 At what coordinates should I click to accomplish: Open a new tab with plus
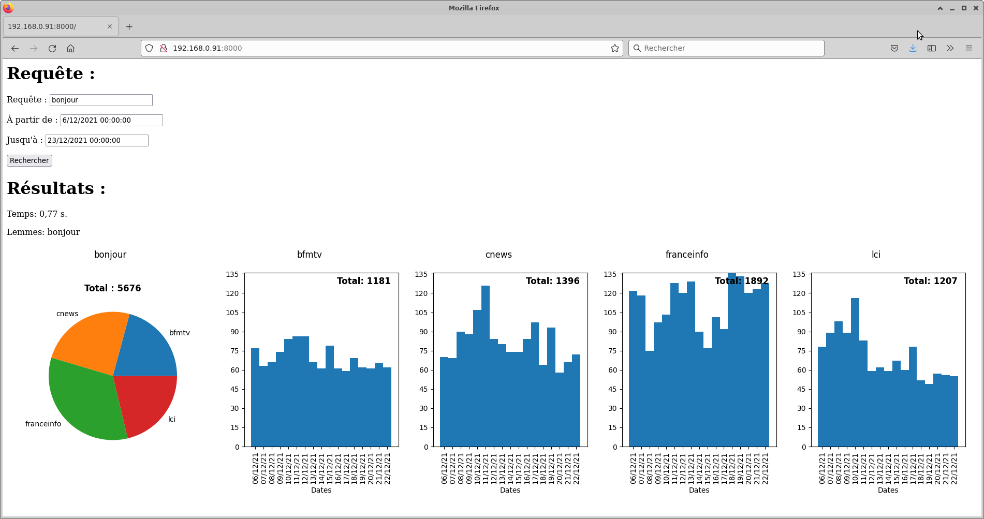129,26
